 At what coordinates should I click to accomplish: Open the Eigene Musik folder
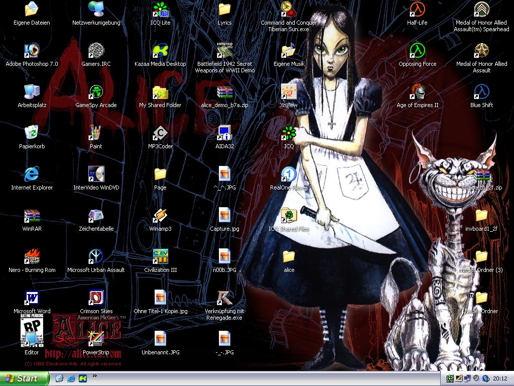[x=289, y=51]
